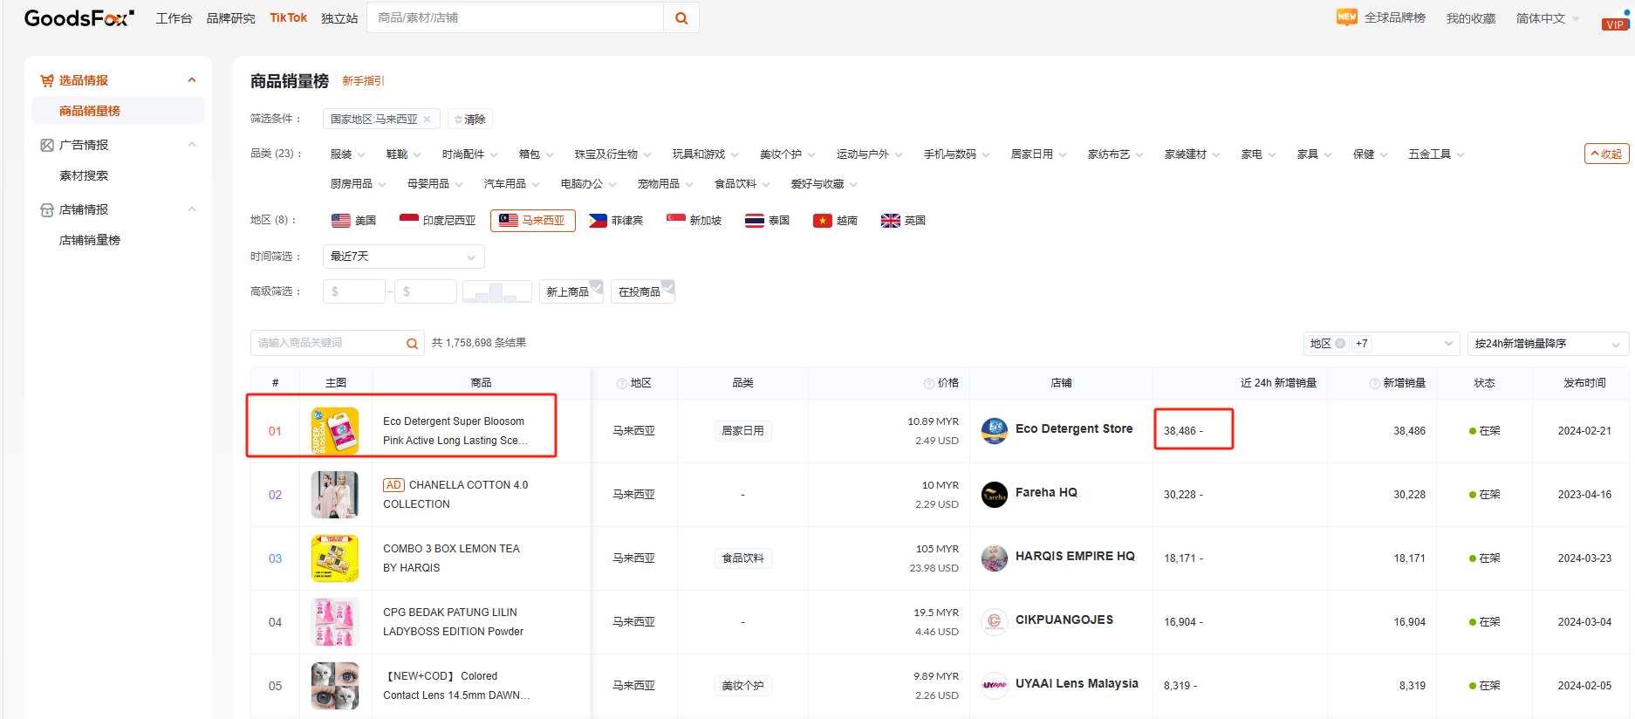
Task: Open the COMBO 3 BOX LEMON TEA thumbnail
Action: pos(335,558)
